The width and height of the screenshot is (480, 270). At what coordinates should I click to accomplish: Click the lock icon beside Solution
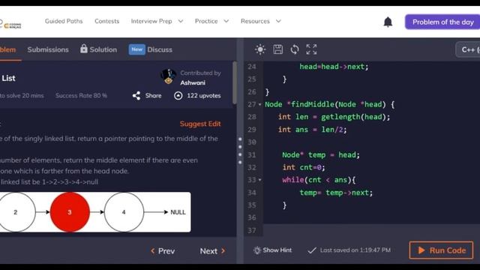click(83, 49)
